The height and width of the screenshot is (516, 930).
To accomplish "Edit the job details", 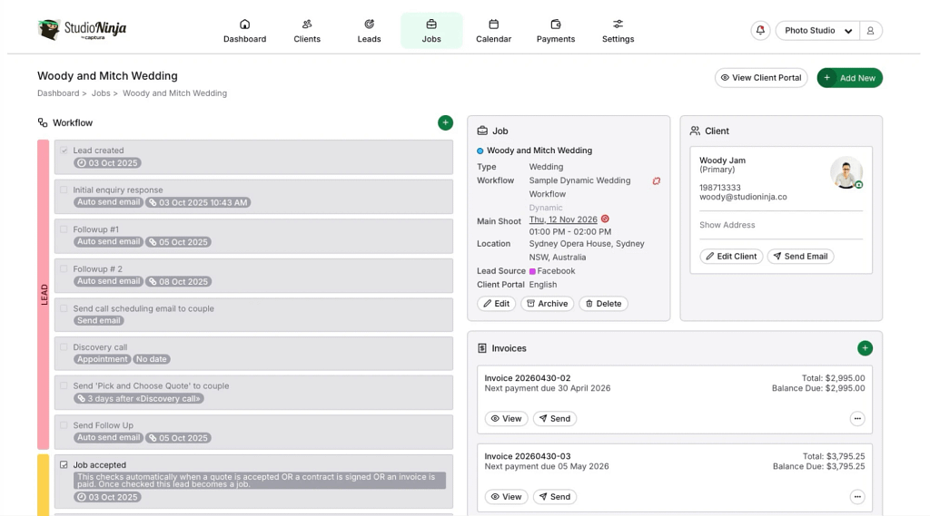I will tap(497, 303).
